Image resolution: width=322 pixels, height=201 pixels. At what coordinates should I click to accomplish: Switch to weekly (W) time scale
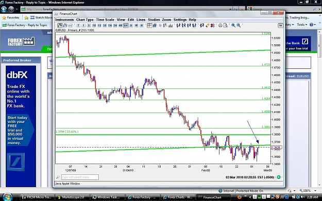click(x=137, y=25)
